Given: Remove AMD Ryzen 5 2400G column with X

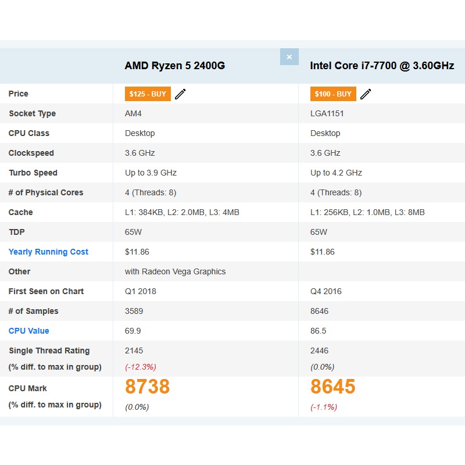Looking at the screenshot, I should pyautogui.click(x=289, y=56).
